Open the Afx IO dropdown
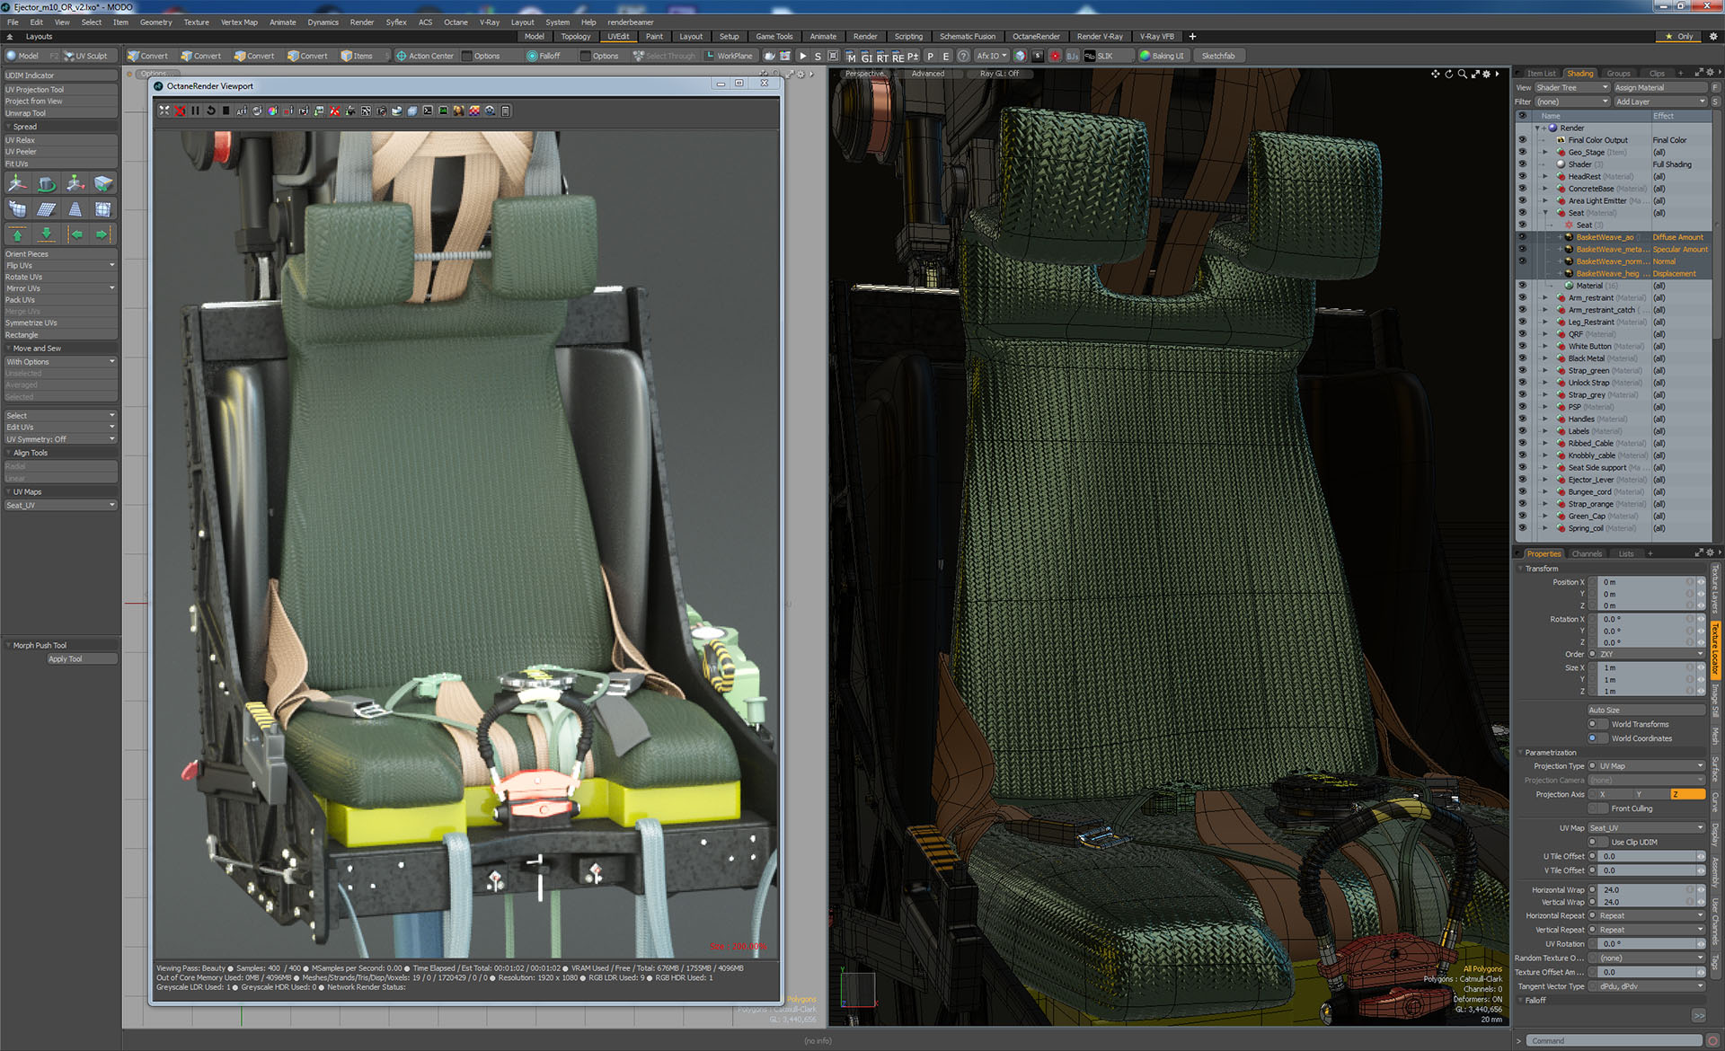Screen dimensions: 1725x1051 click(992, 56)
